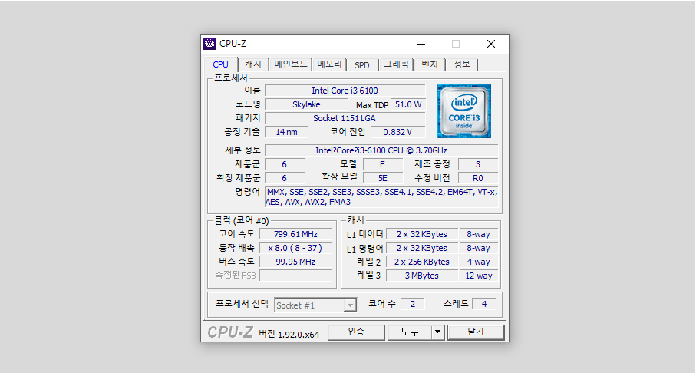Image resolution: width=696 pixels, height=373 pixels.
Task: Minimize the CPU-Z window
Action: tap(421, 44)
